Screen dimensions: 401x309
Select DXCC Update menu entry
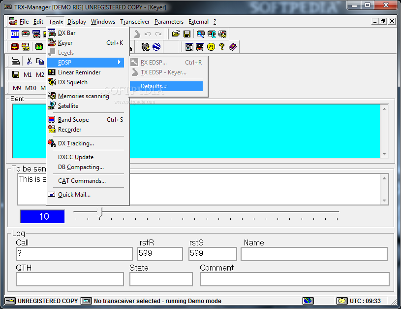pyautogui.click(x=86, y=157)
